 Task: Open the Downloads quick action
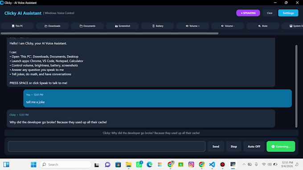(53, 26)
